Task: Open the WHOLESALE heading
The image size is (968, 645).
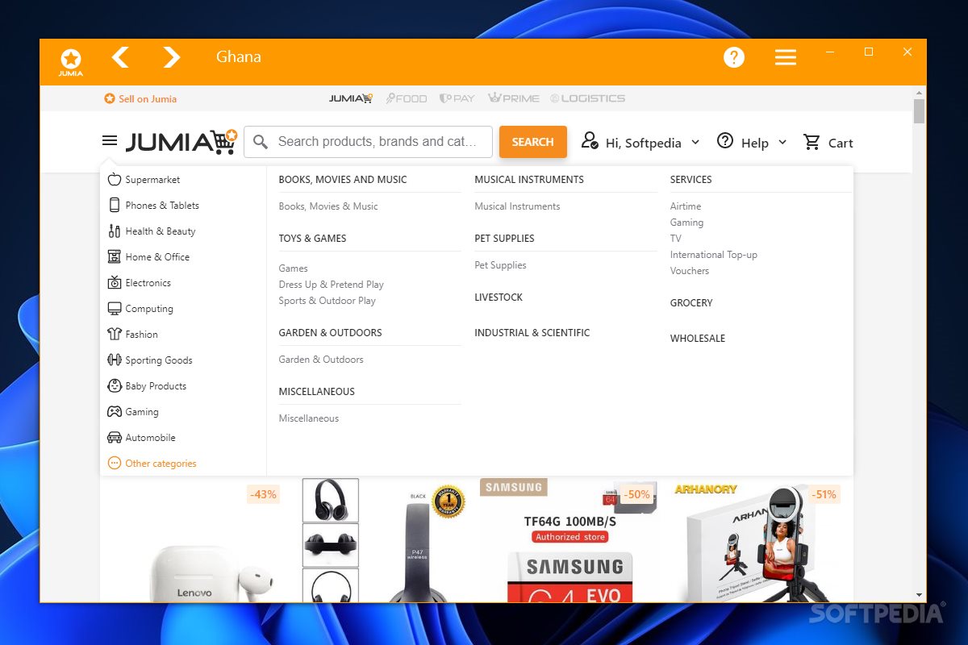Action: click(x=698, y=339)
